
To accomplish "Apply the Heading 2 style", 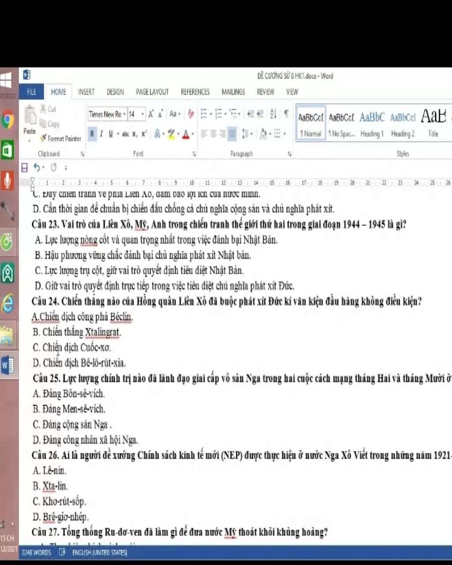I will click(403, 123).
